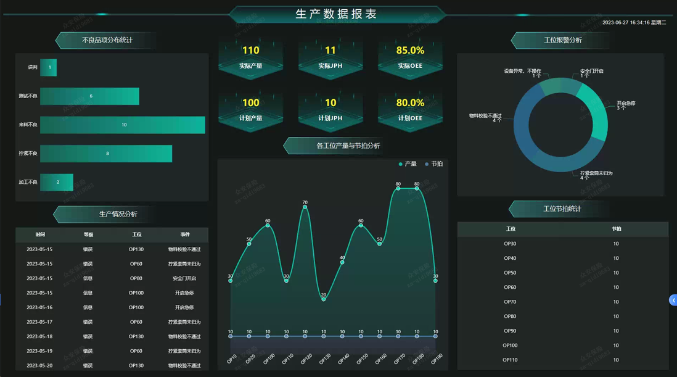677x377 pixels.
Task: Select the 测试不良 bar showing 6
Action: 89,96
